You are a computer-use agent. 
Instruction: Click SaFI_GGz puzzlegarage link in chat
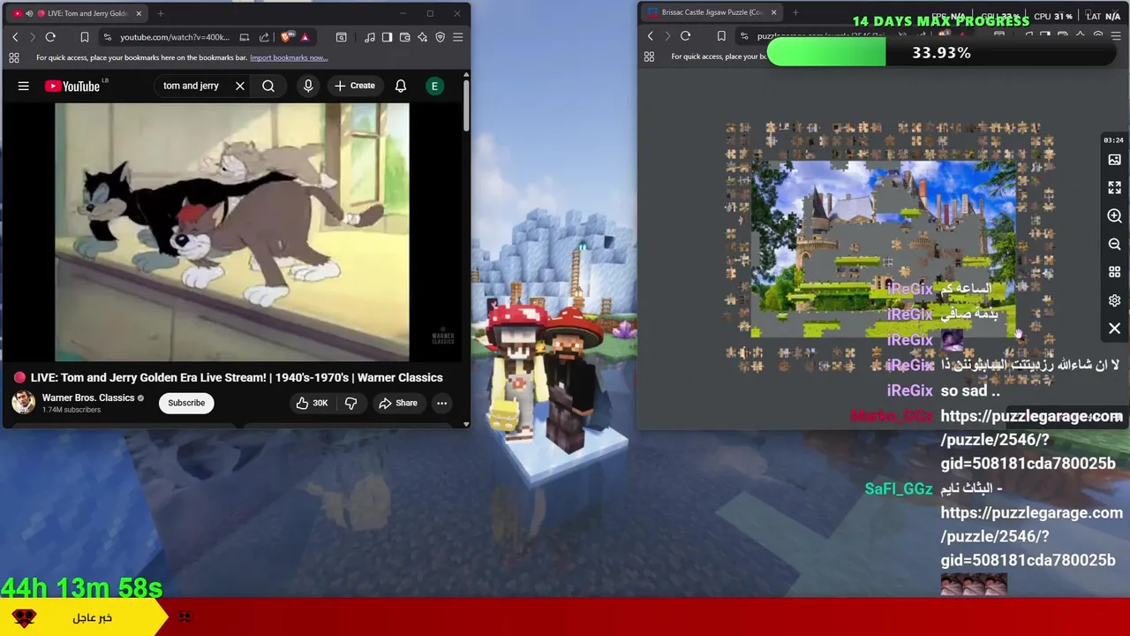[1030, 536]
